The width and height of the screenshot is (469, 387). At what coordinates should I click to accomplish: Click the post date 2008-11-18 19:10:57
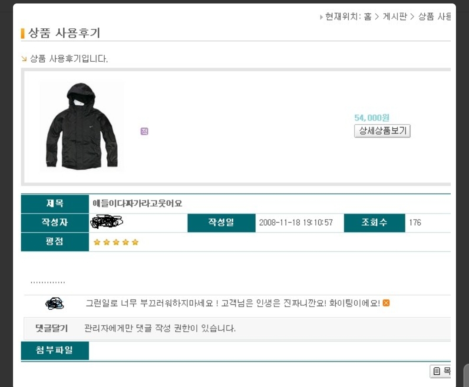pos(296,223)
